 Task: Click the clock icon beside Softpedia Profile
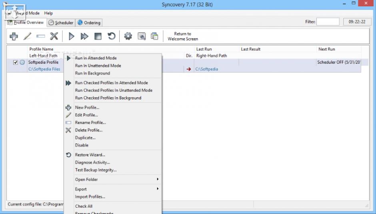pyautogui.click(x=22, y=62)
